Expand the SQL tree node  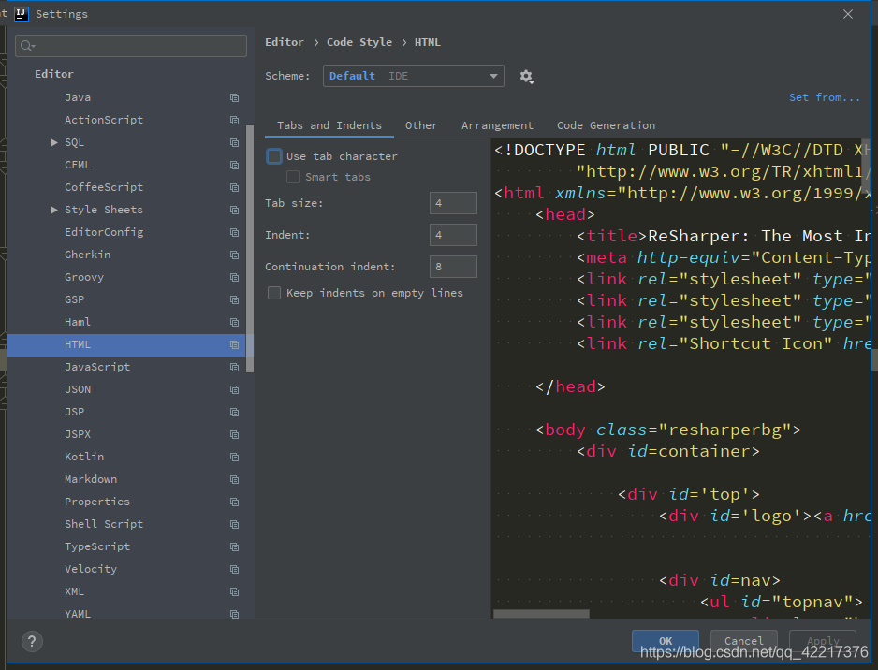pyautogui.click(x=53, y=143)
